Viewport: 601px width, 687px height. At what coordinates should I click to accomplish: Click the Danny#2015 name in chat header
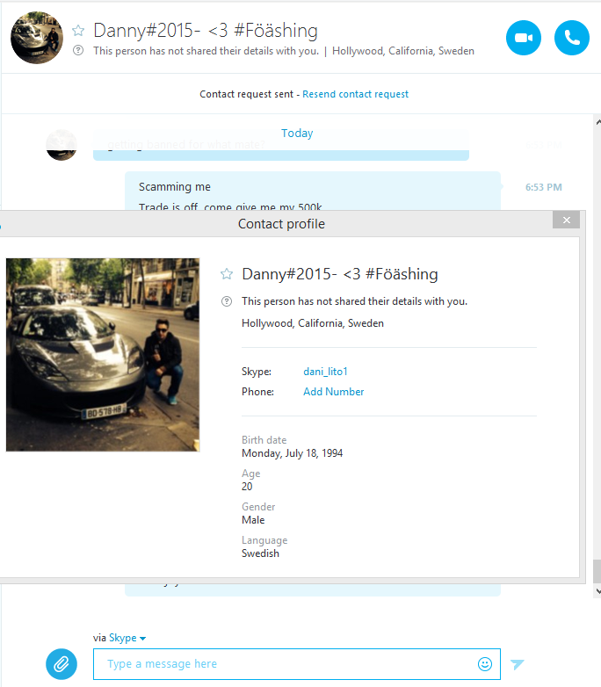pos(206,30)
